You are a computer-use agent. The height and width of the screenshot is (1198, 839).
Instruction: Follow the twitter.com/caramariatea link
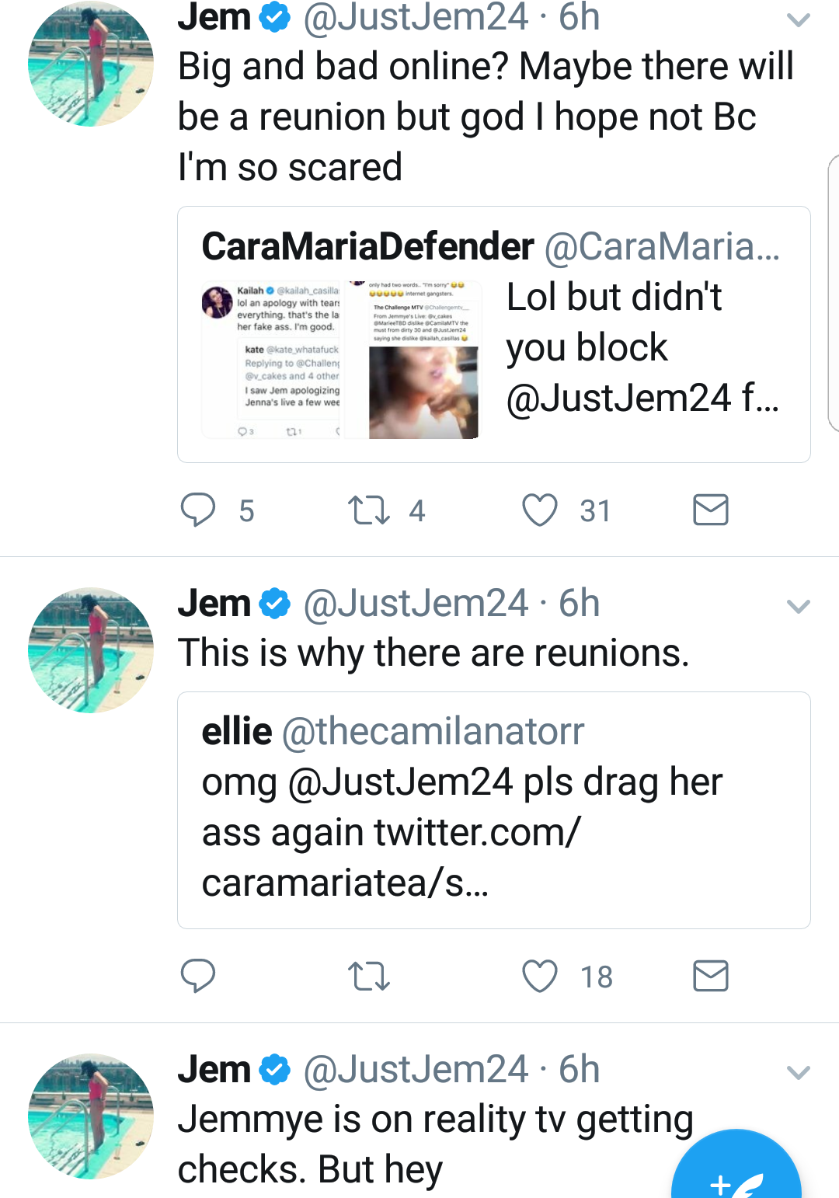click(392, 858)
